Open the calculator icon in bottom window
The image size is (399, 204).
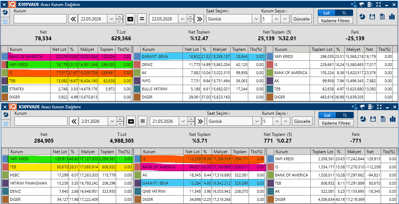[x=383, y=119]
